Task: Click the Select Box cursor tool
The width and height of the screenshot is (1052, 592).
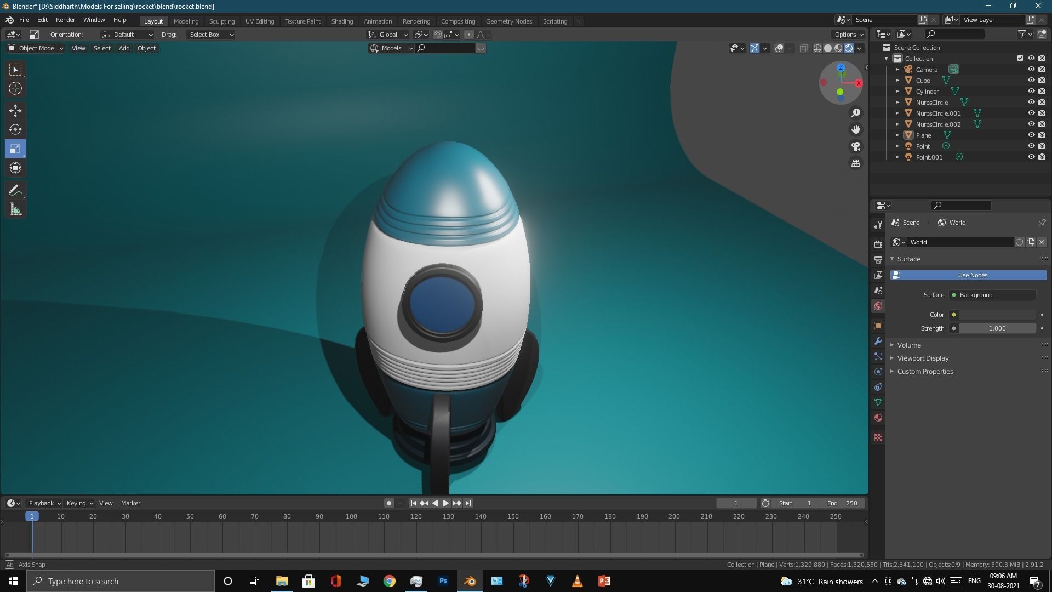Action: click(15, 70)
